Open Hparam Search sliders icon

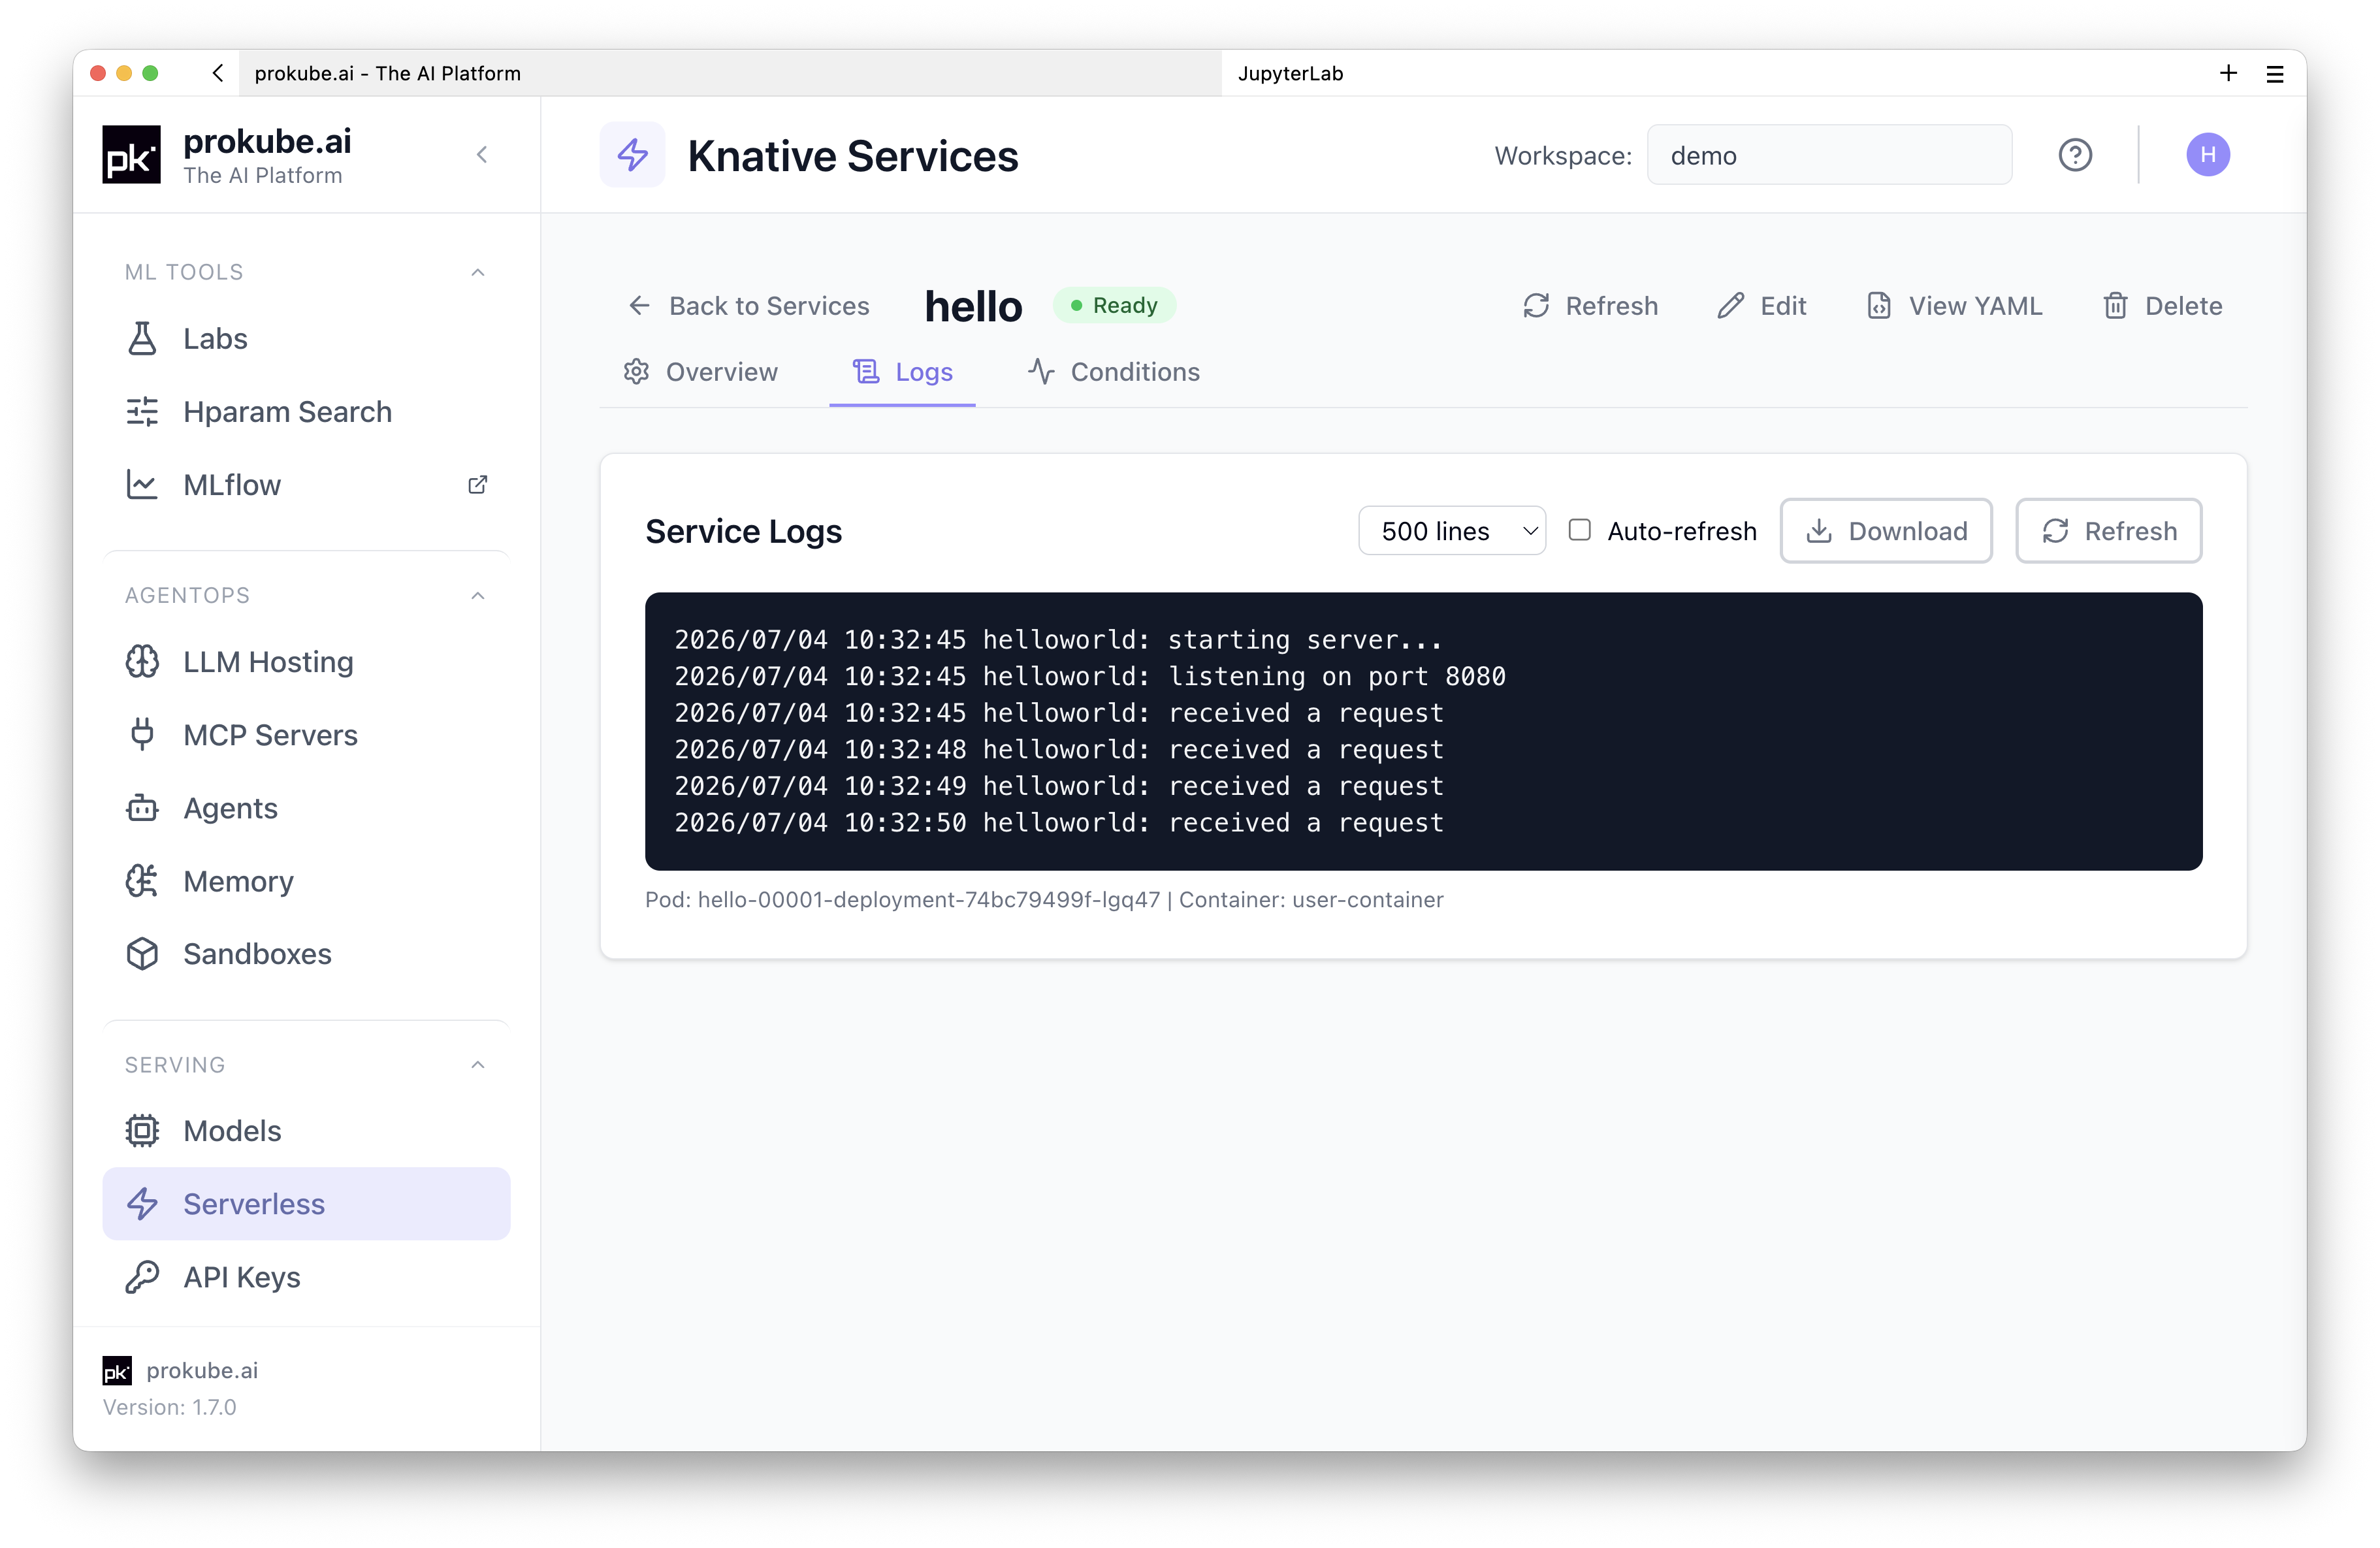[x=142, y=412]
